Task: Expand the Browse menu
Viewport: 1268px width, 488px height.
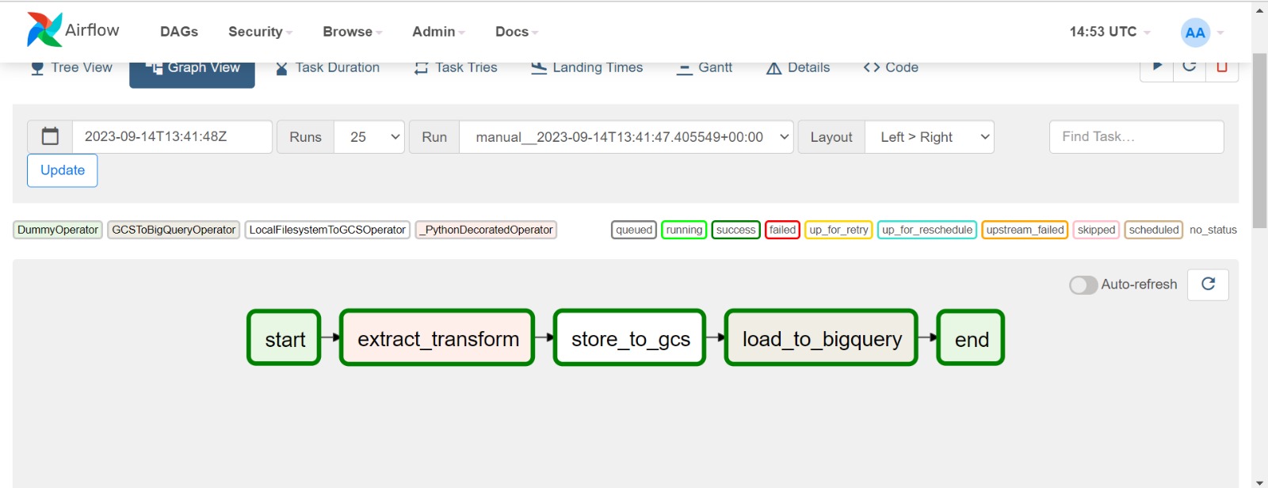Action: (x=352, y=32)
